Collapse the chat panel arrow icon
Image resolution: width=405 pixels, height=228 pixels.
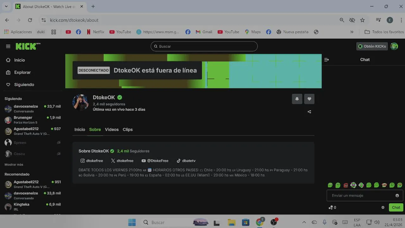coord(327,60)
